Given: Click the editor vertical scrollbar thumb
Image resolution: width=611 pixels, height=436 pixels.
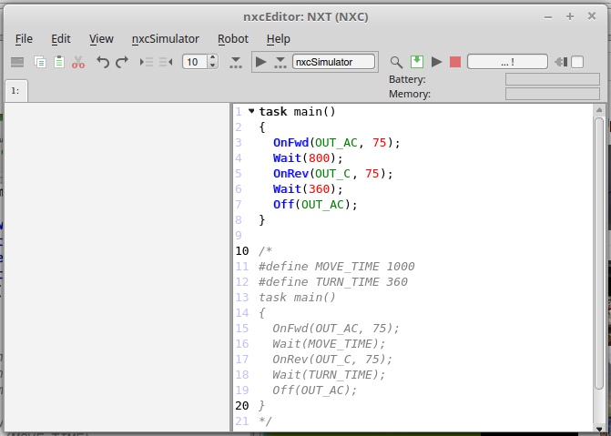Looking at the screenshot, I should 599,253.
